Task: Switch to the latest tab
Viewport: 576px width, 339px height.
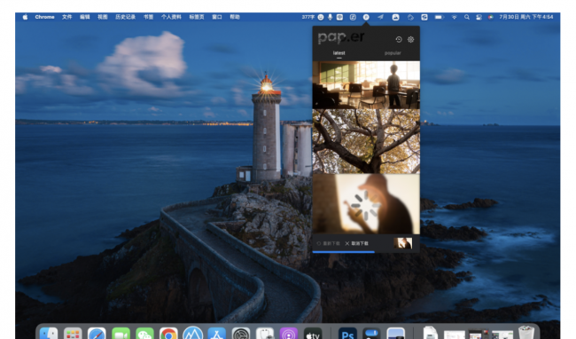Action: (339, 53)
